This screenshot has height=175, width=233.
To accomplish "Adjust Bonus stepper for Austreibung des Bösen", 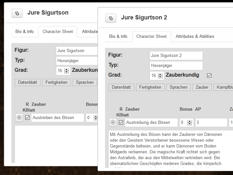I will tap(189, 122).
